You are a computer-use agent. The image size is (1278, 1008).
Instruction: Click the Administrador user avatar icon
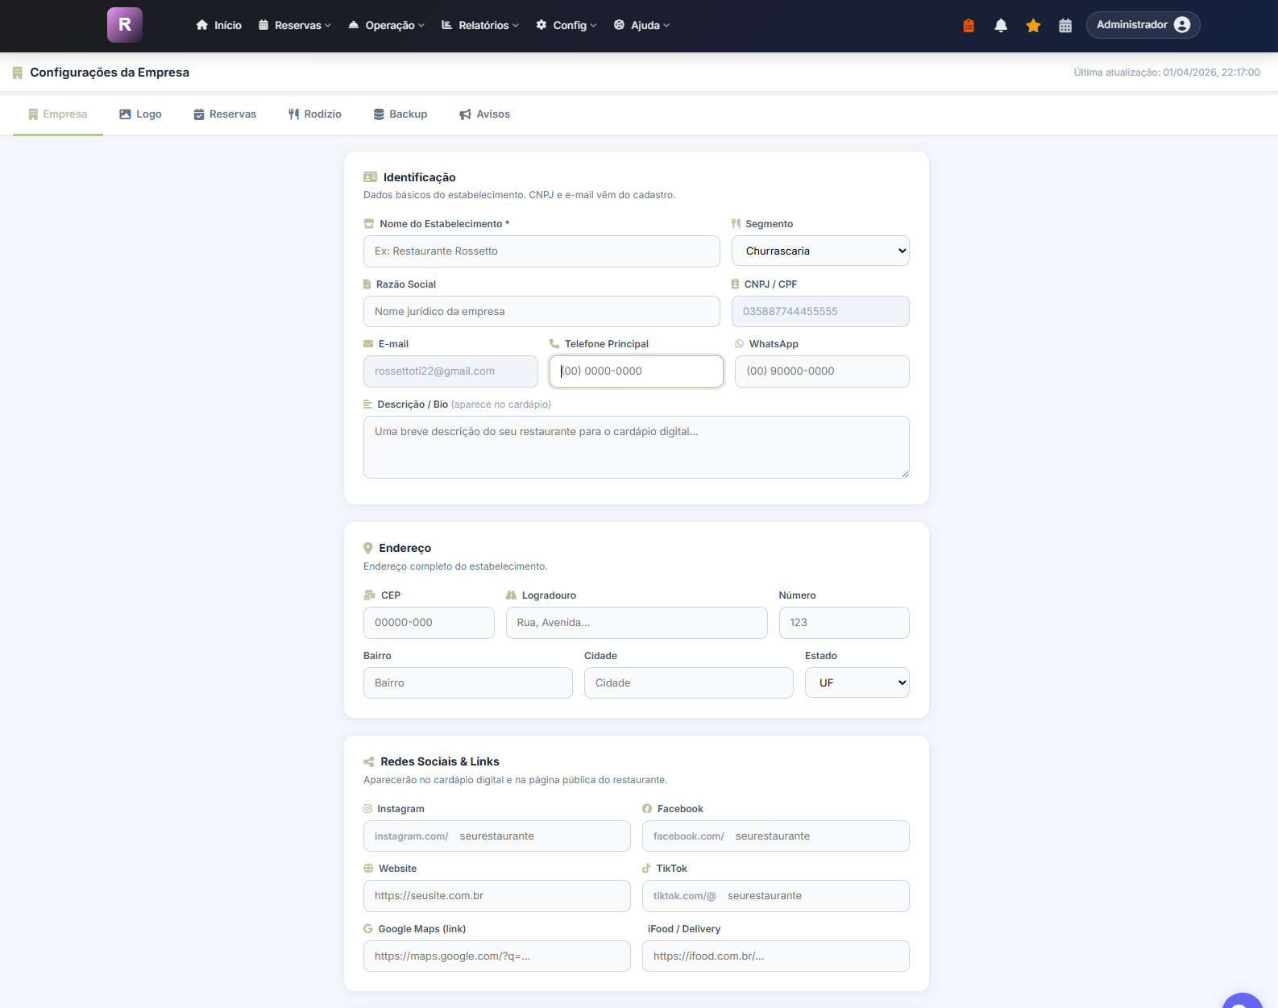click(1182, 25)
